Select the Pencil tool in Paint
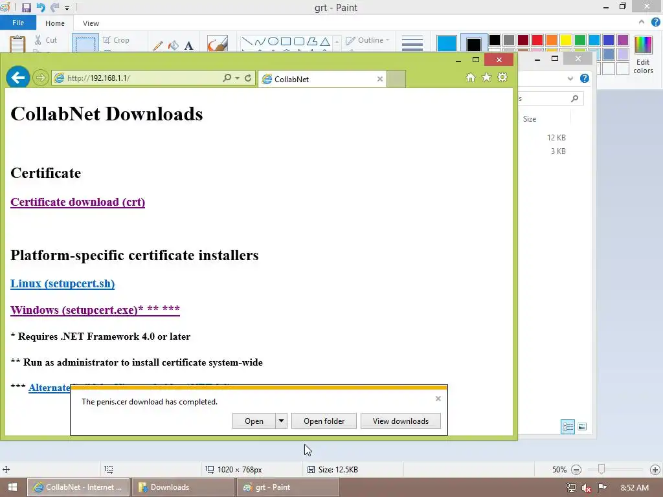 pyautogui.click(x=158, y=45)
